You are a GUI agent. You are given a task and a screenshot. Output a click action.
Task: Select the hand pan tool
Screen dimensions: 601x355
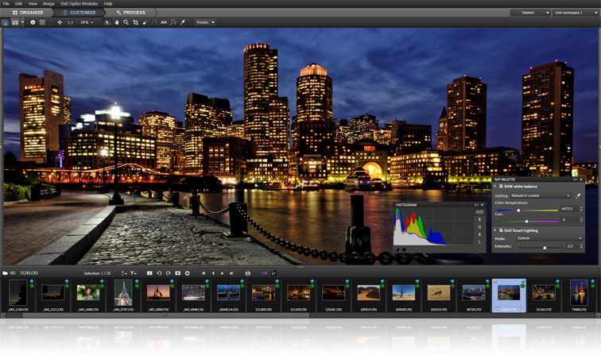pos(117,22)
